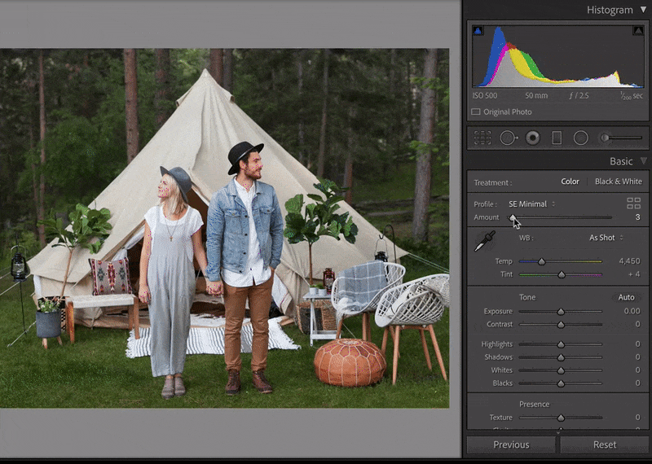Select the Color treatment
Screen dimensions: 652x464
point(570,182)
